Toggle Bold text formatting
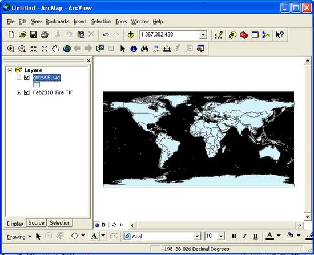The image size is (314, 255). 234,236
